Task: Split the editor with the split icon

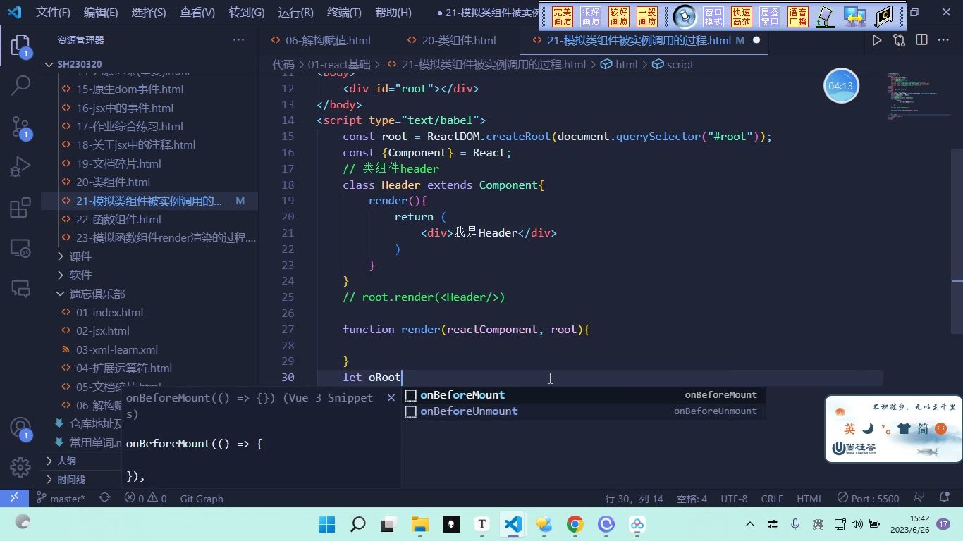Action: point(921,40)
